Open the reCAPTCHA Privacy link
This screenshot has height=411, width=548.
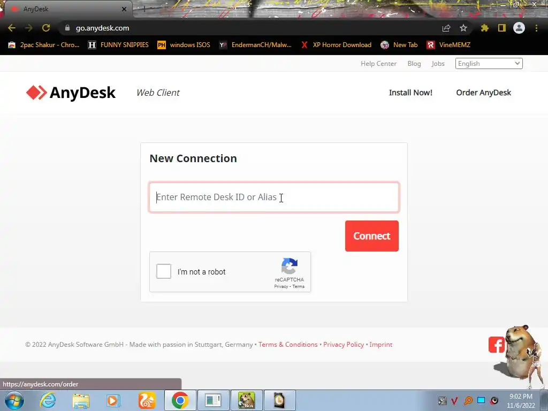click(281, 287)
